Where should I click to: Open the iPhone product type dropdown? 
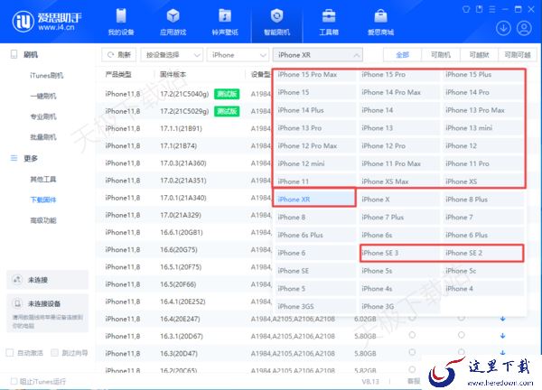click(238, 55)
